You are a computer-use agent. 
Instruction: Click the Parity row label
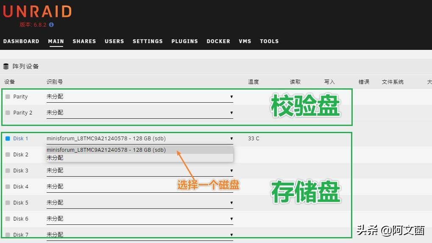coord(20,97)
